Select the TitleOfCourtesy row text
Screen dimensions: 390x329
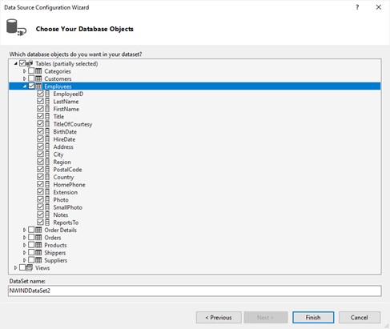(x=73, y=124)
